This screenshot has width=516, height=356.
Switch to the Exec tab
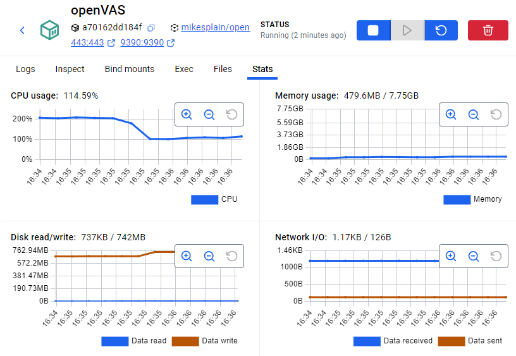coord(184,69)
